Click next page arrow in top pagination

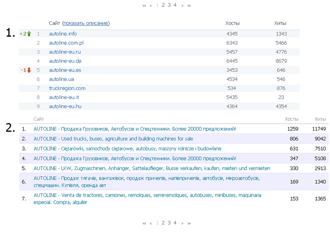click(x=182, y=5)
